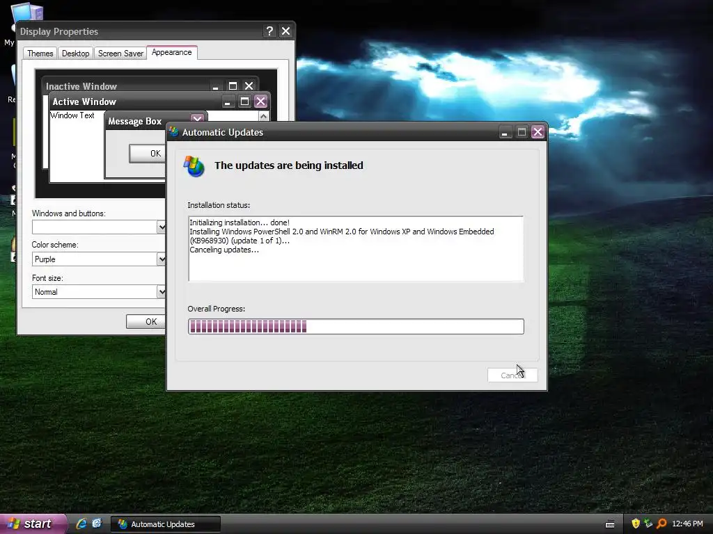Confirm Display Properties with its bottom OK button
This screenshot has width=713, height=534.
(146, 321)
